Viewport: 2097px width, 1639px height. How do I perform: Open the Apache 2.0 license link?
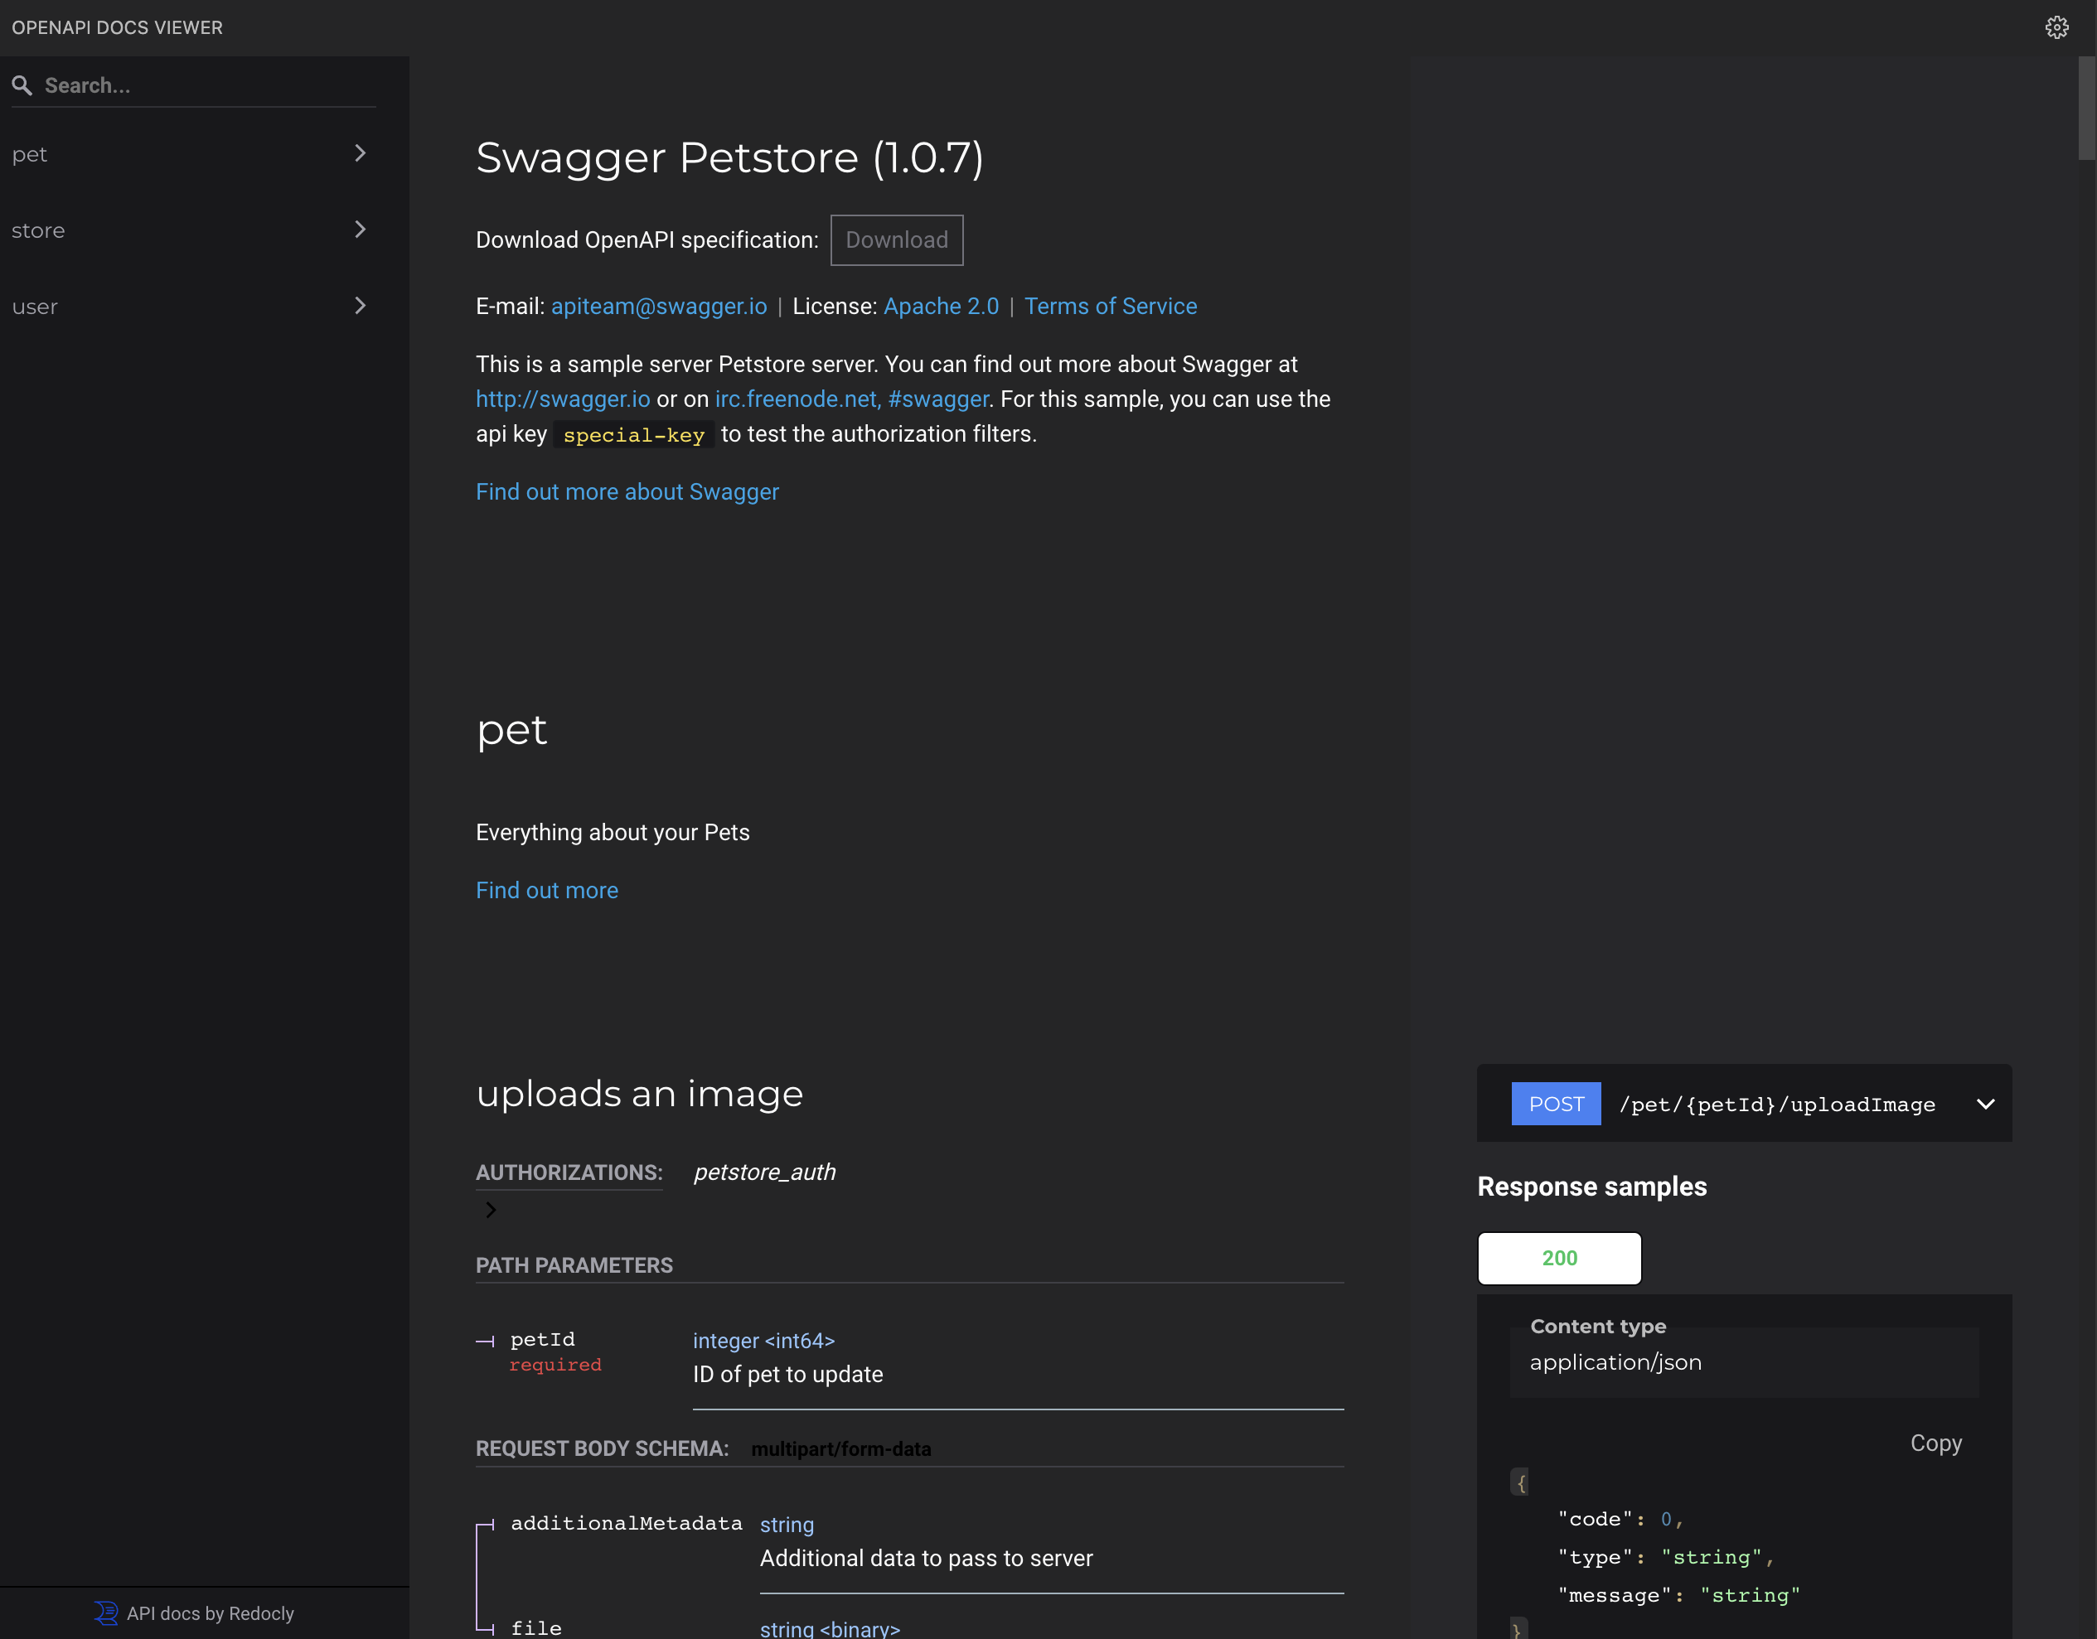(x=940, y=307)
